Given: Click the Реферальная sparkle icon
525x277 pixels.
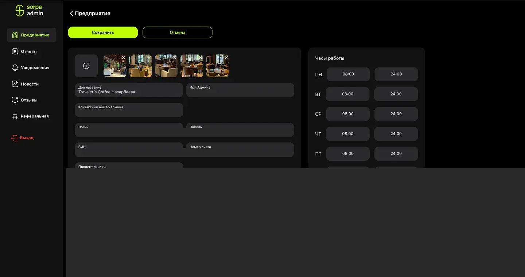Looking at the screenshot, I should (x=15, y=116).
